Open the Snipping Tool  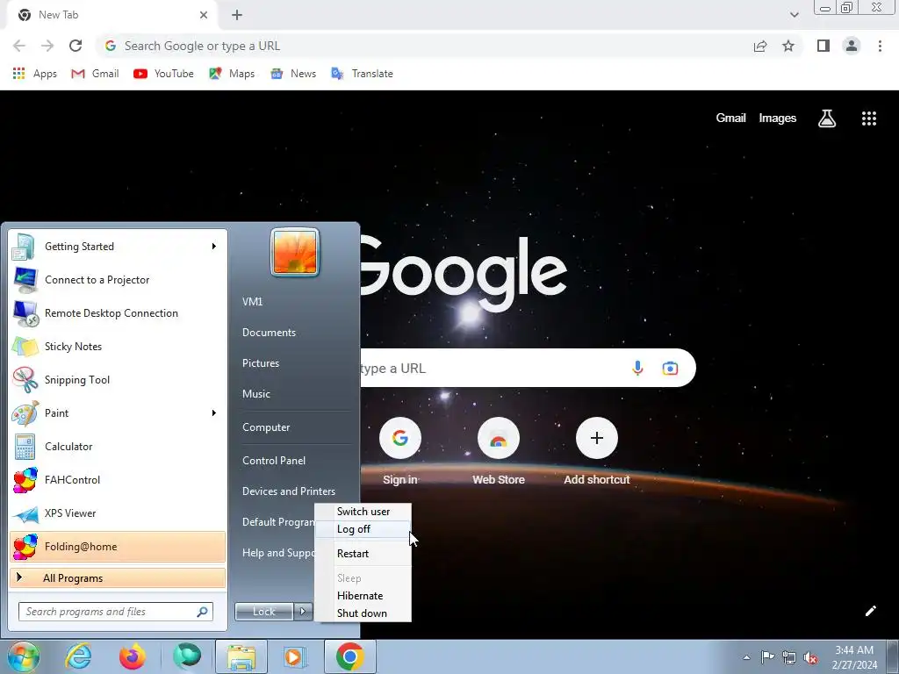[118, 379]
